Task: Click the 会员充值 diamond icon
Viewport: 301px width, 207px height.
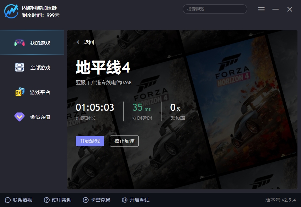Action: 19,117
